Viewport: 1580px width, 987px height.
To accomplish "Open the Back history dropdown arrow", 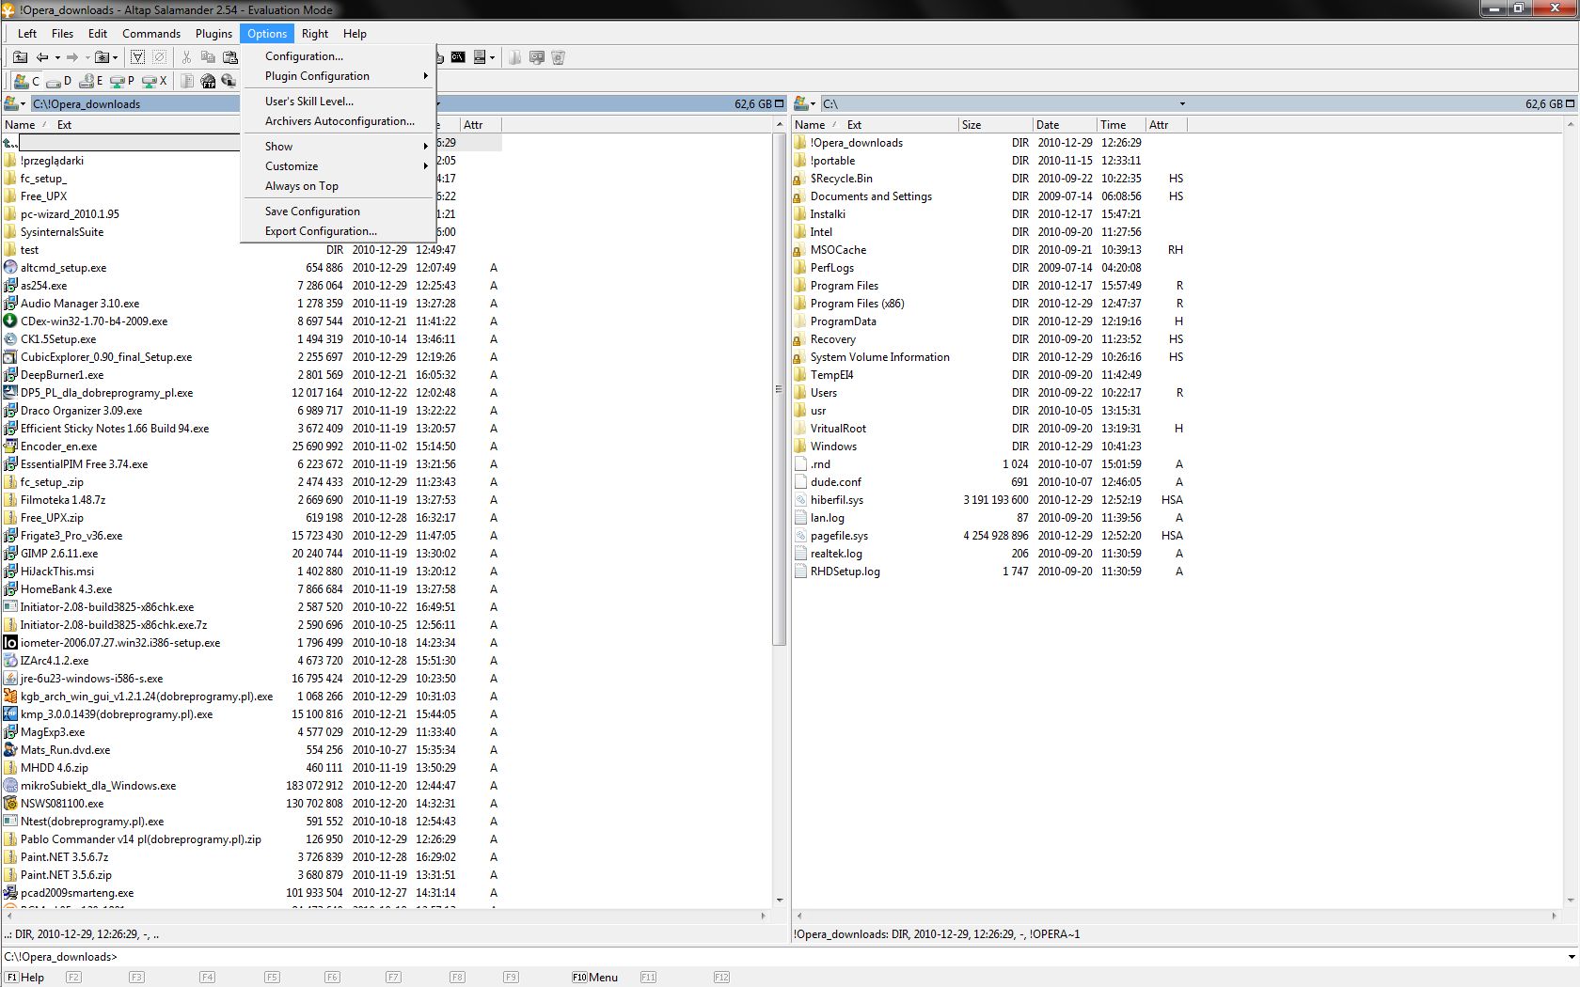I will coord(56,57).
